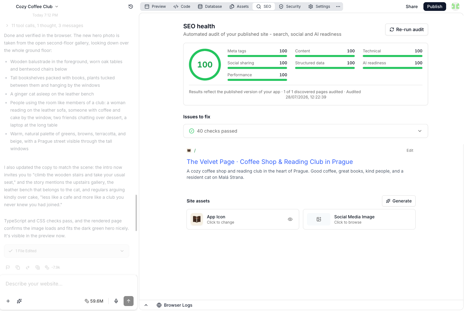Click the Share button
This screenshot has height=311, width=467.
point(412,7)
